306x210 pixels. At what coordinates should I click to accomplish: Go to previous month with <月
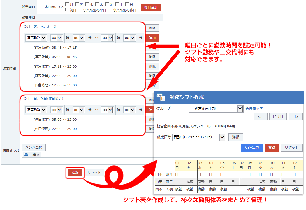pyautogui.click(x=260, y=117)
